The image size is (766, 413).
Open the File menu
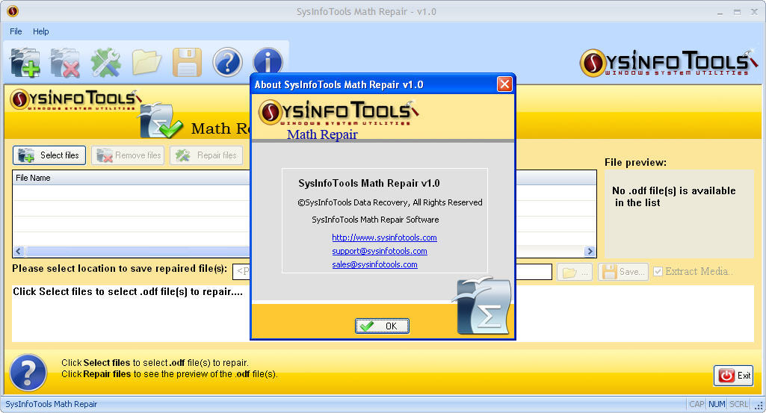16,31
